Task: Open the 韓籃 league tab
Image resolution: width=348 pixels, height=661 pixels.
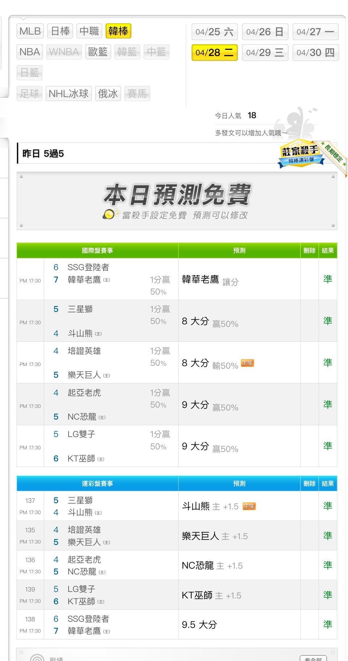Action: [x=127, y=52]
